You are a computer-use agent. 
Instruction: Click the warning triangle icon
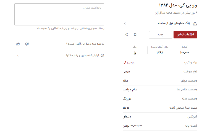tap(195, 23)
